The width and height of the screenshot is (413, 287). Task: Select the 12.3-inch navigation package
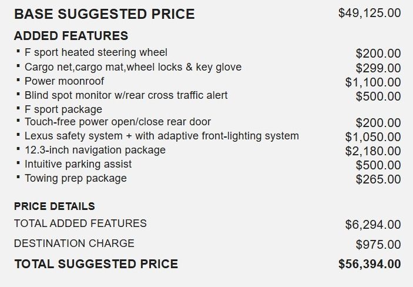[95, 151]
